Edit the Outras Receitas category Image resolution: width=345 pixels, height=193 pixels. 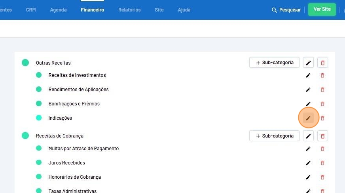308,63
